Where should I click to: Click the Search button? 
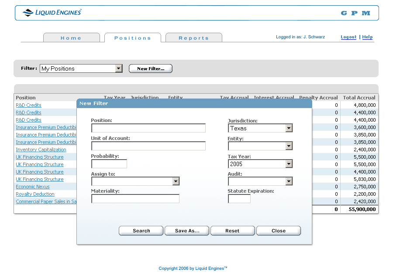pyautogui.click(x=141, y=231)
